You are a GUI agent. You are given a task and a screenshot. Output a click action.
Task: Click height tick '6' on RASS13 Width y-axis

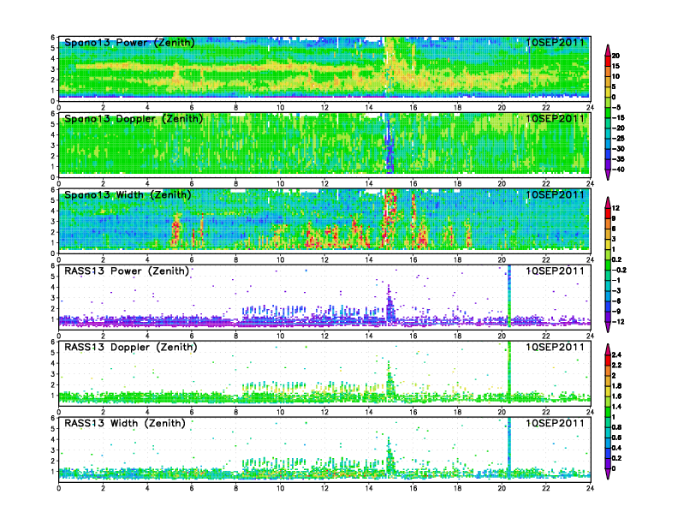53,418
